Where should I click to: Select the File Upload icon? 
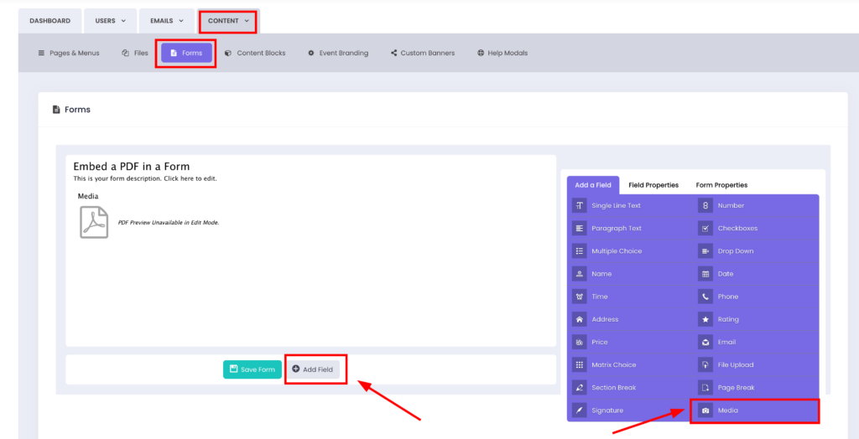[x=705, y=365]
